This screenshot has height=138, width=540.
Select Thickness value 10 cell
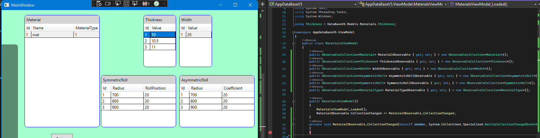coord(163,34)
